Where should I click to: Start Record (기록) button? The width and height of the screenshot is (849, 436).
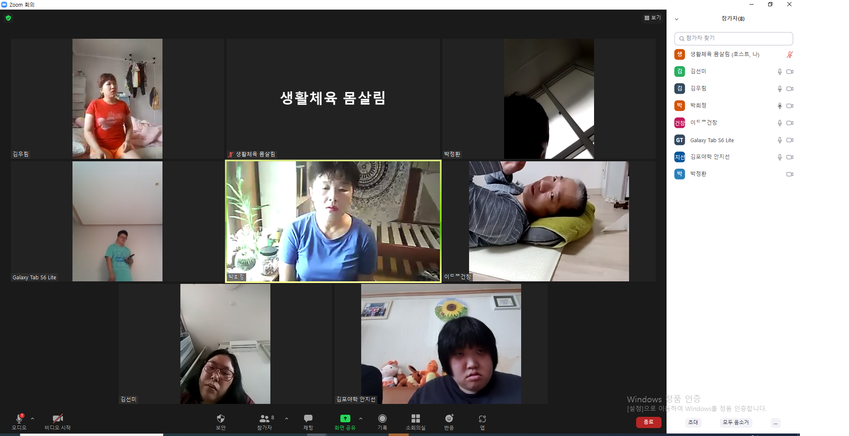click(x=382, y=422)
